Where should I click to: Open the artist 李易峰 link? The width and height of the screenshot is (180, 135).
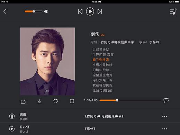(154, 42)
